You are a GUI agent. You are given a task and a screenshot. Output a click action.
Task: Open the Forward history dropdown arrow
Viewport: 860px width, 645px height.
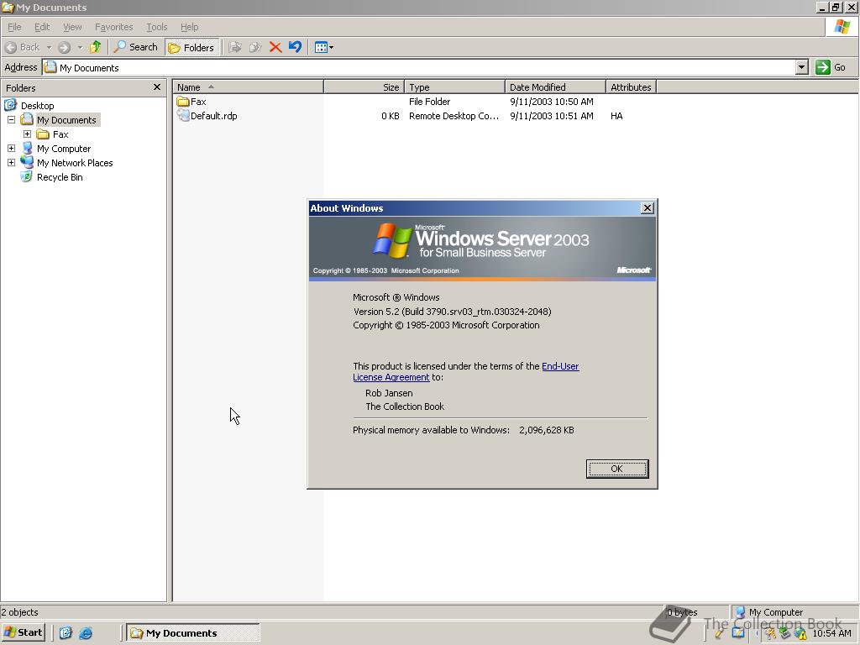point(80,47)
